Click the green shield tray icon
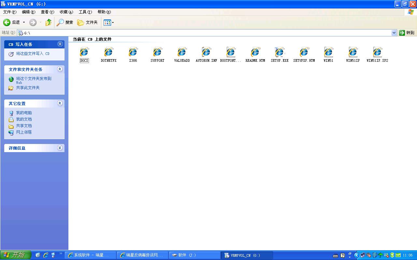This screenshot has width=417, height=260. 392,255
